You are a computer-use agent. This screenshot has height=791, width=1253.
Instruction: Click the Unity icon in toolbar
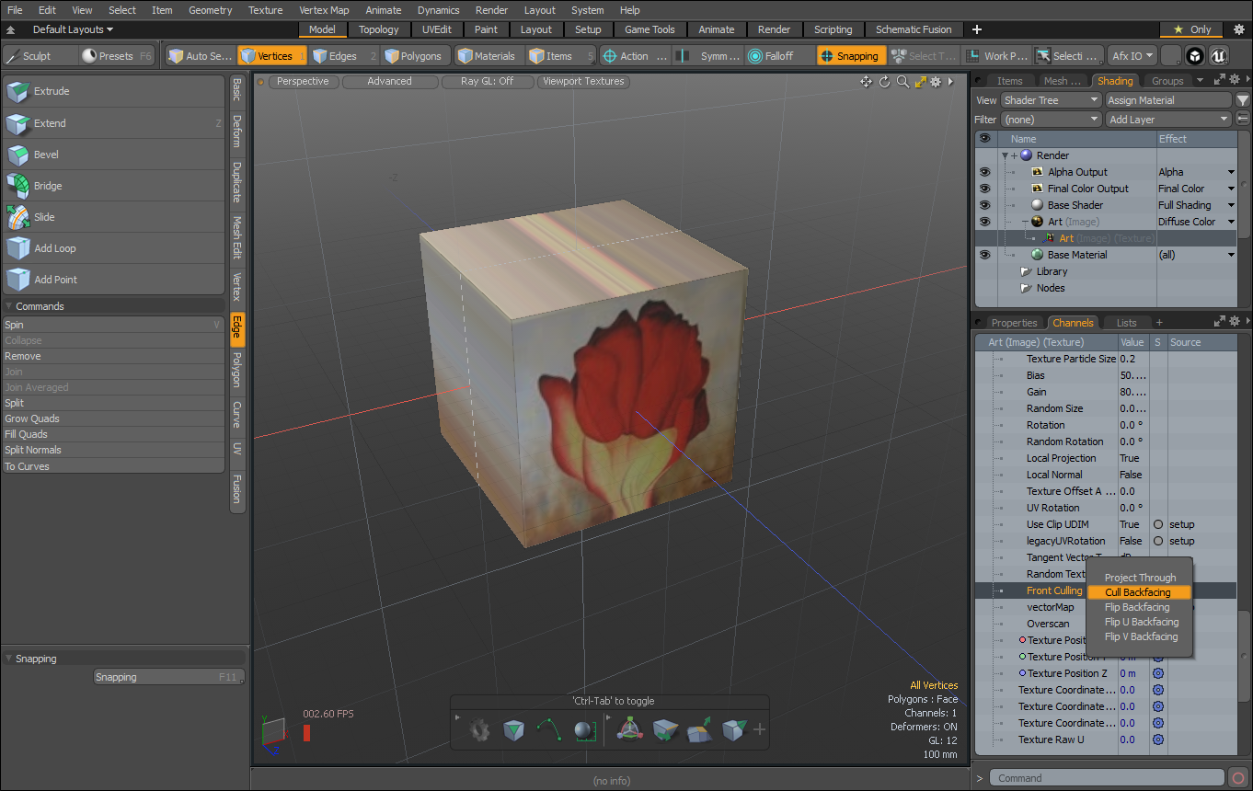(1194, 56)
